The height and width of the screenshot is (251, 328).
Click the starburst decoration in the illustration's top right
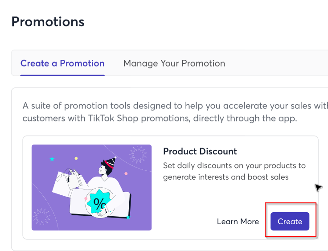tap(138, 155)
